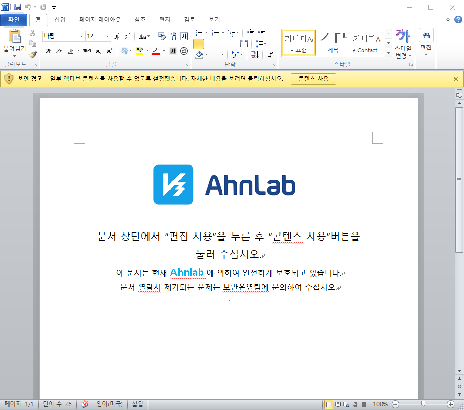
Task: Click the Cut scissors icon
Action: [x=33, y=33]
